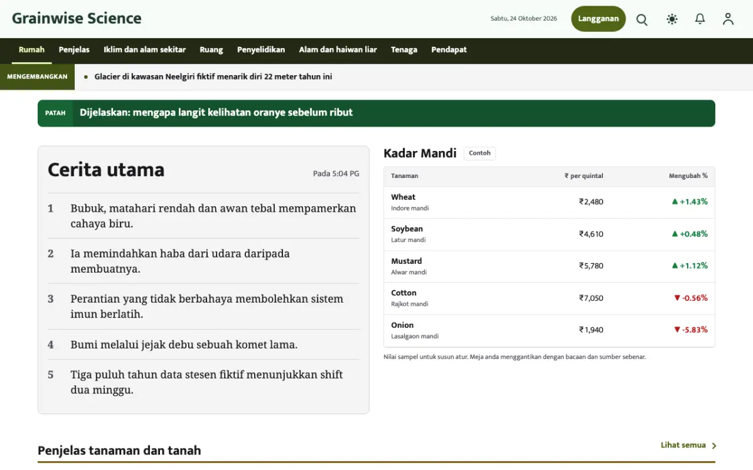753x470 pixels.
Task: Click the Wheat change +1.43%
Action: tap(690, 202)
